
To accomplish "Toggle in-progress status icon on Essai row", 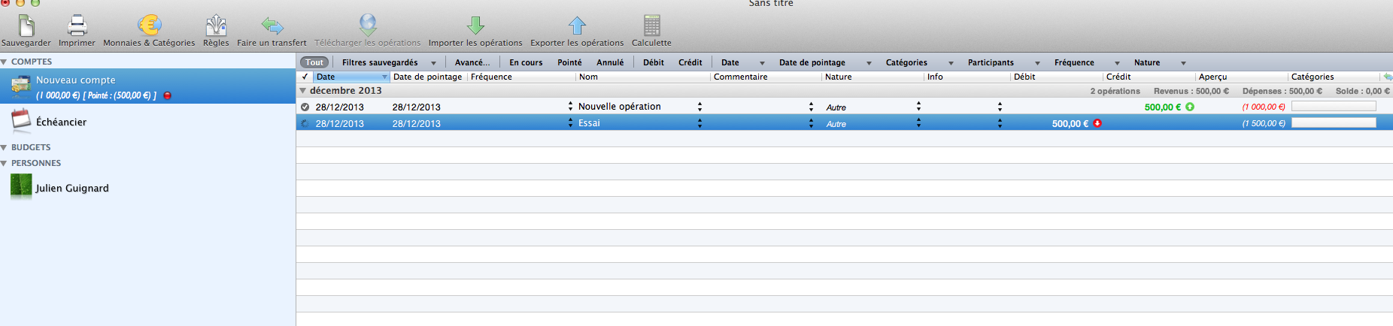I will pyautogui.click(x=305, y=123).
